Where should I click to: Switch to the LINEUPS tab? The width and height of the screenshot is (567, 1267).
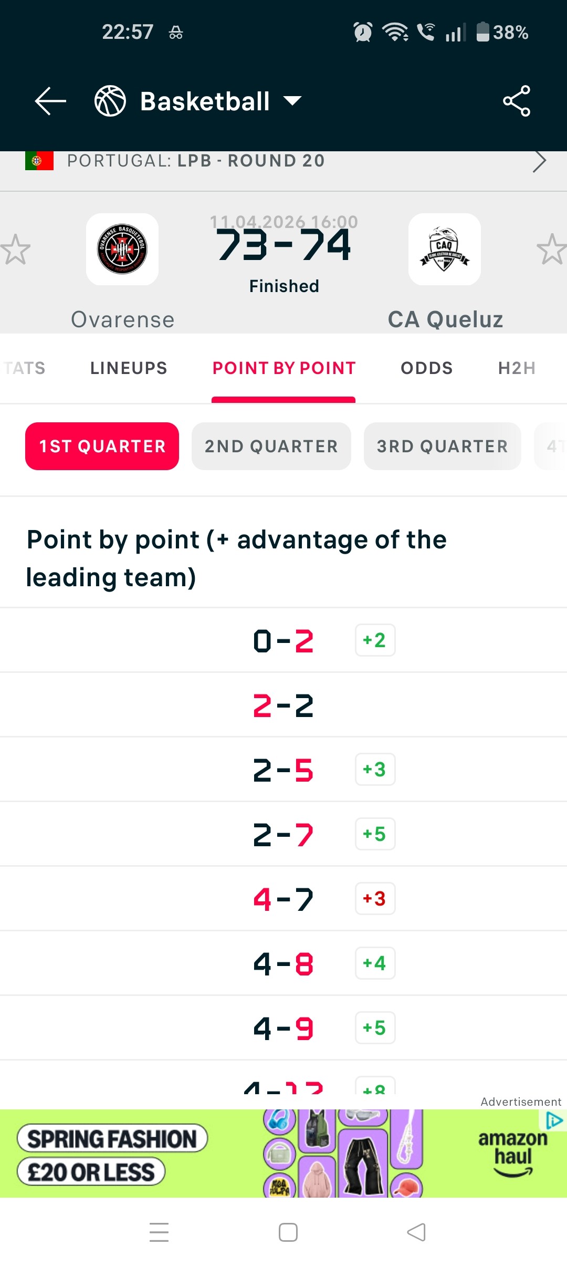(x=129, y=368)
